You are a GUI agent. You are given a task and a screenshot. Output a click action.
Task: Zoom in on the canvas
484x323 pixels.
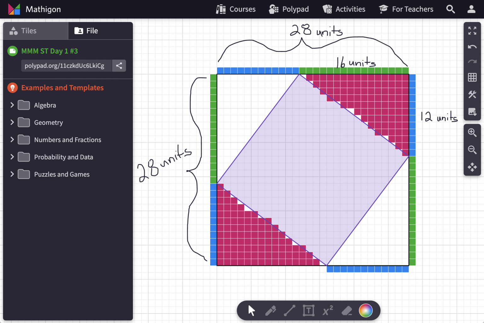(472, 133)
